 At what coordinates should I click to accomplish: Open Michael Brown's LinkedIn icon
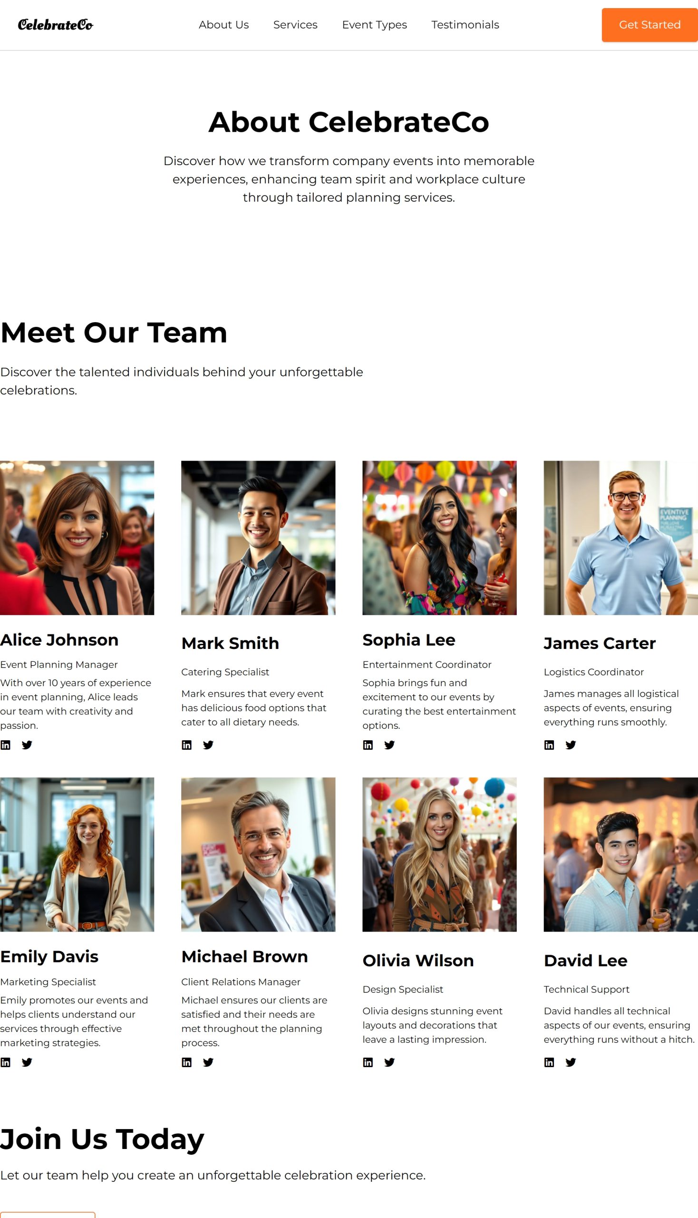[x=186, y=1062]
